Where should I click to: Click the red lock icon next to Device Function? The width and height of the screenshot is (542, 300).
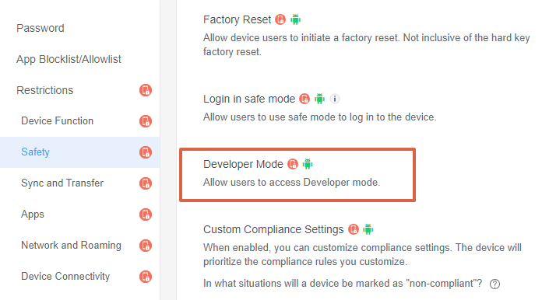coord(146,121)
